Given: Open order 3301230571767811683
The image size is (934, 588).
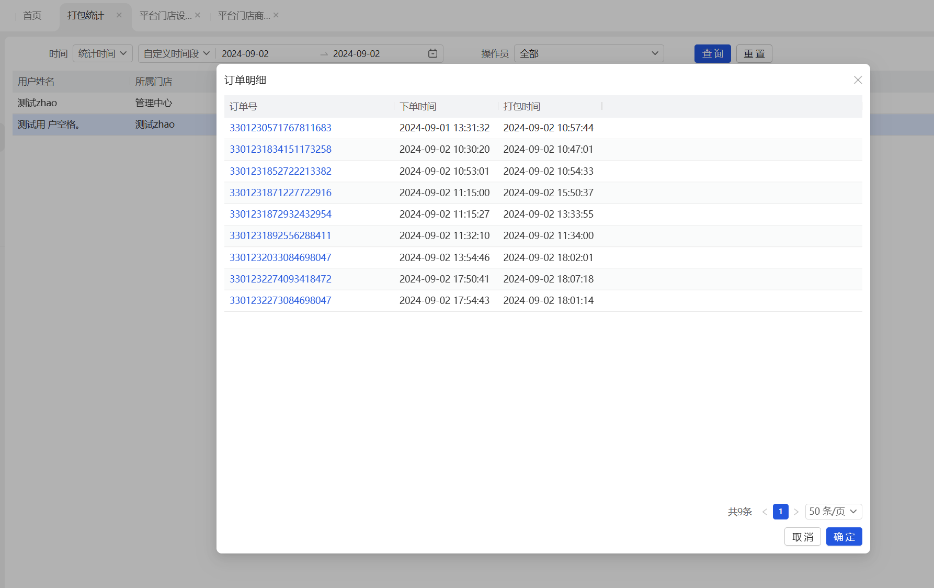Looking at the screenshot, I should coord(281,128).
